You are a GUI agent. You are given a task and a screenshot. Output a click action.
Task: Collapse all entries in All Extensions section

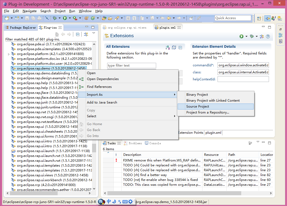180,47
